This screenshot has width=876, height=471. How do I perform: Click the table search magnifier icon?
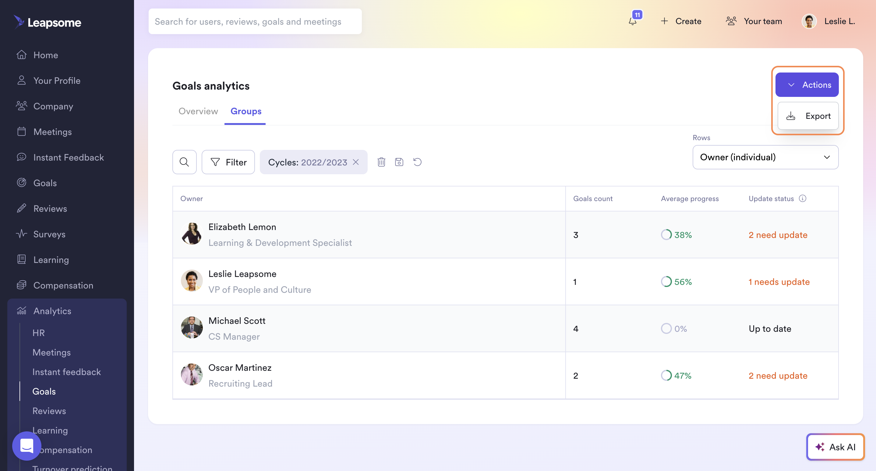click(x=184, y=162)
